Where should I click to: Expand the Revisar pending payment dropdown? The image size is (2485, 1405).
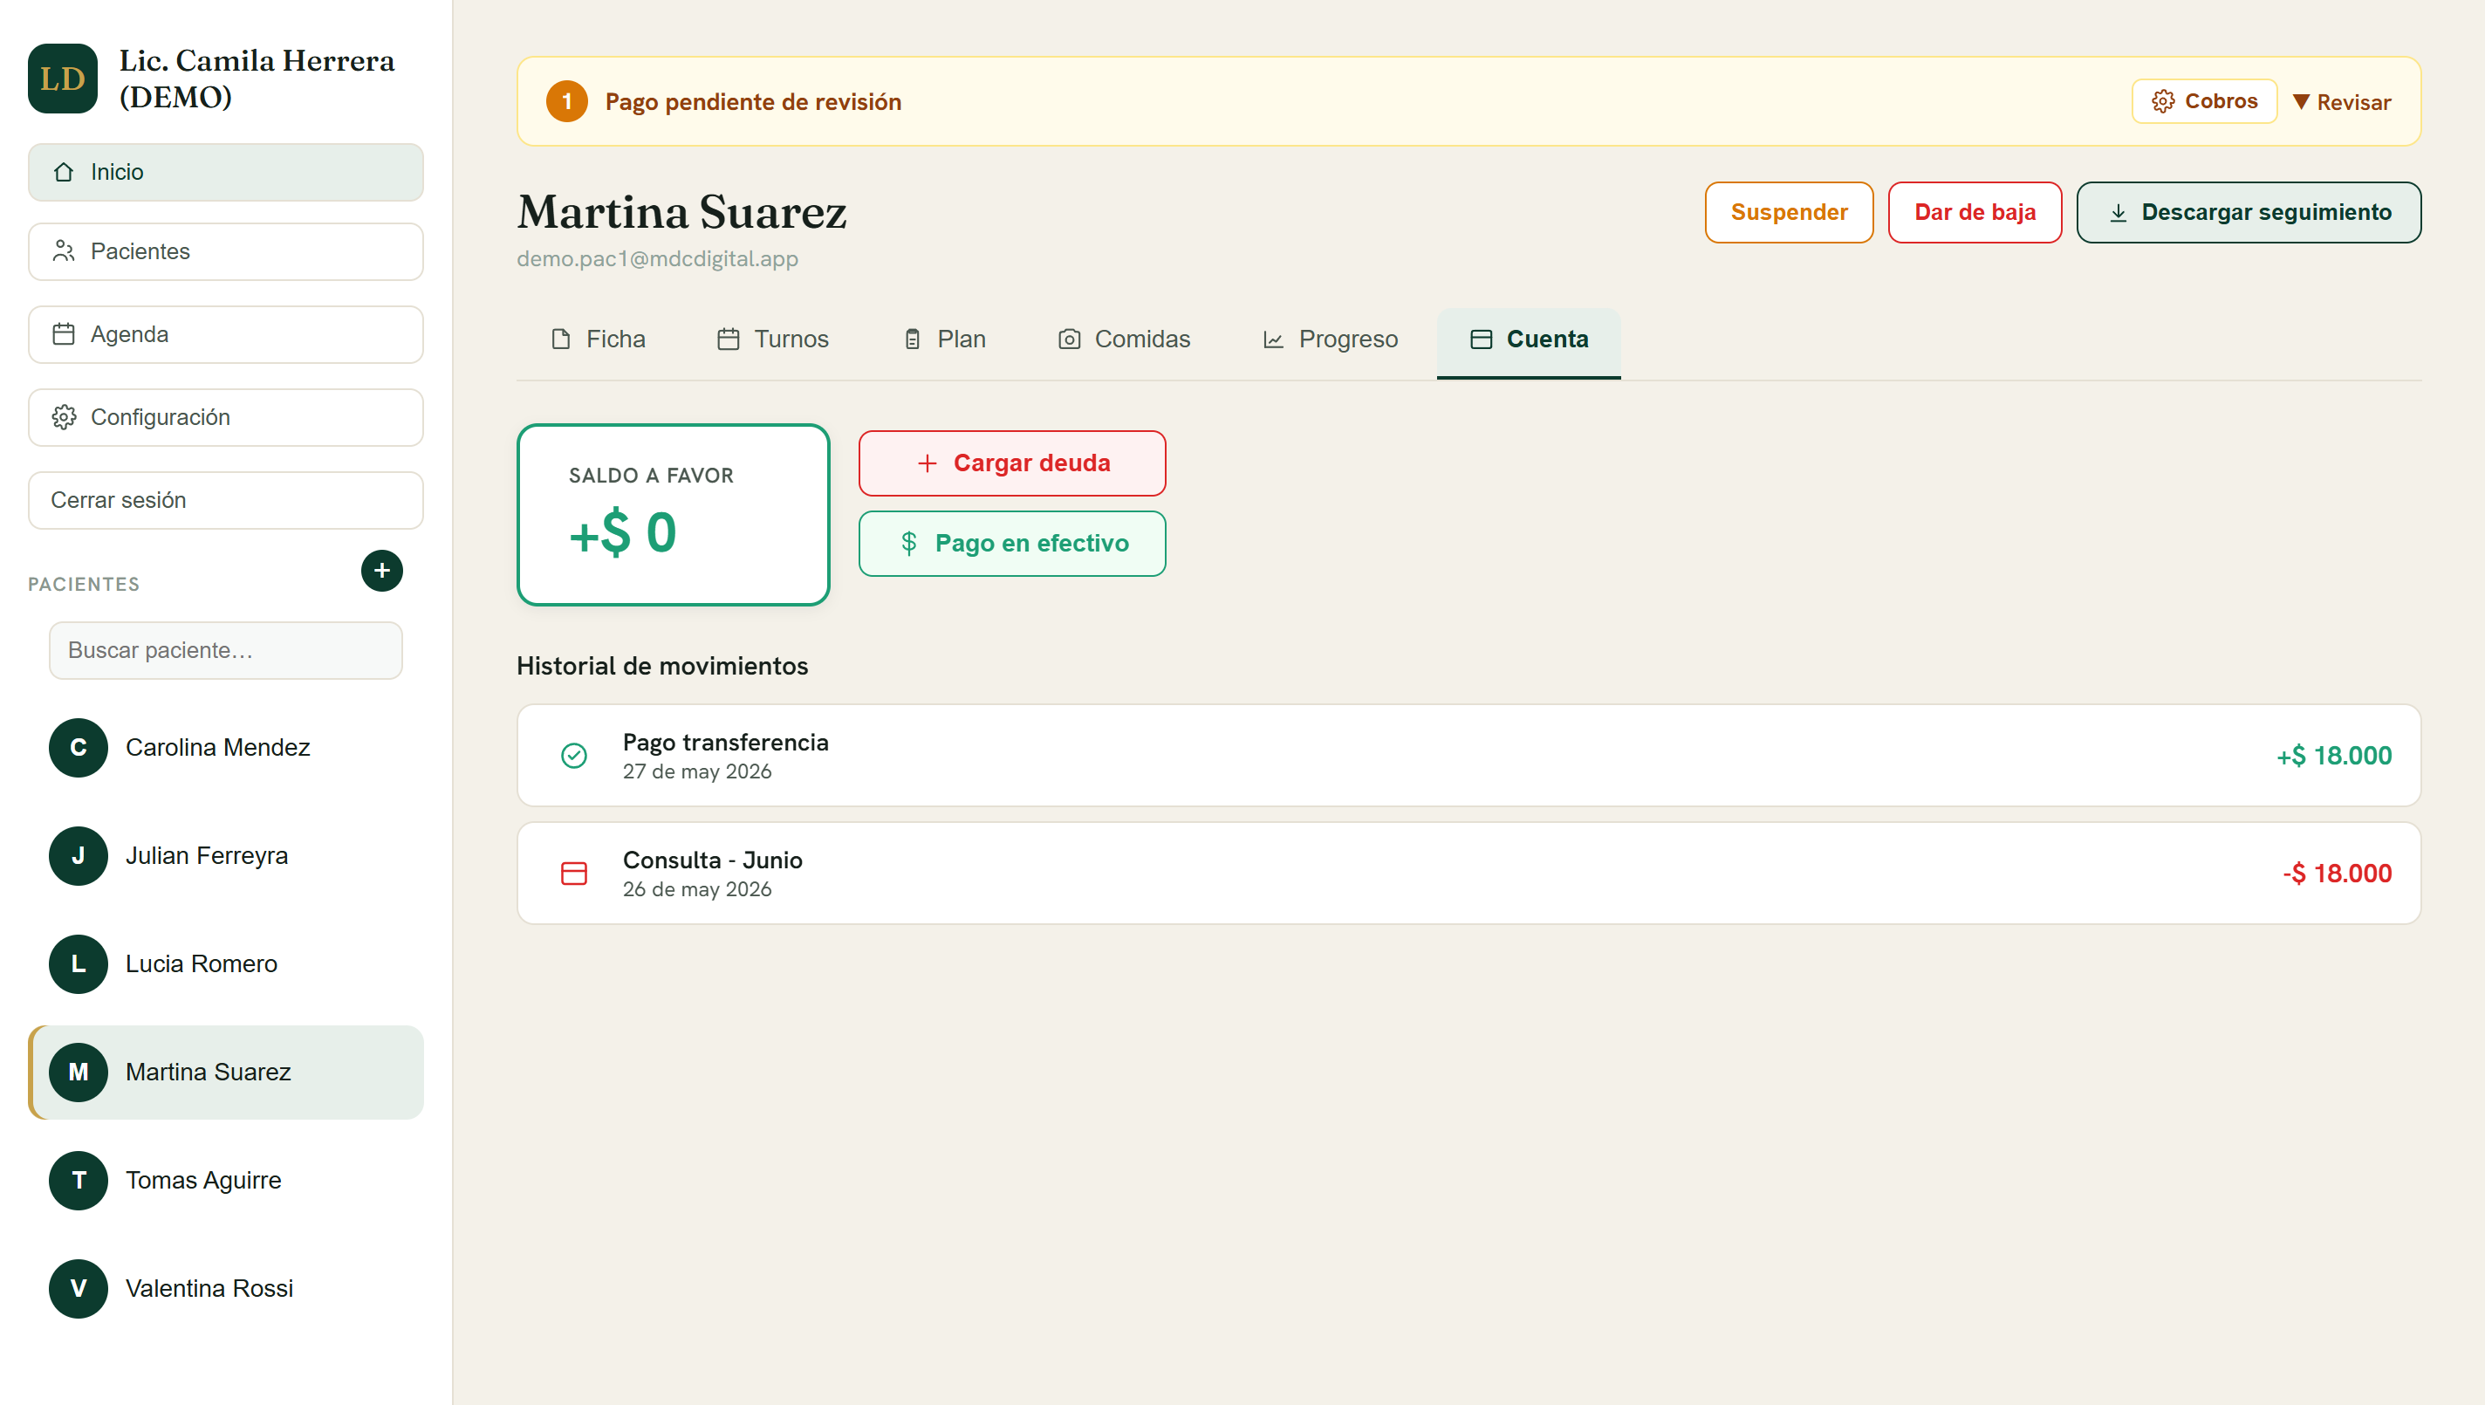click(2341, 101)
